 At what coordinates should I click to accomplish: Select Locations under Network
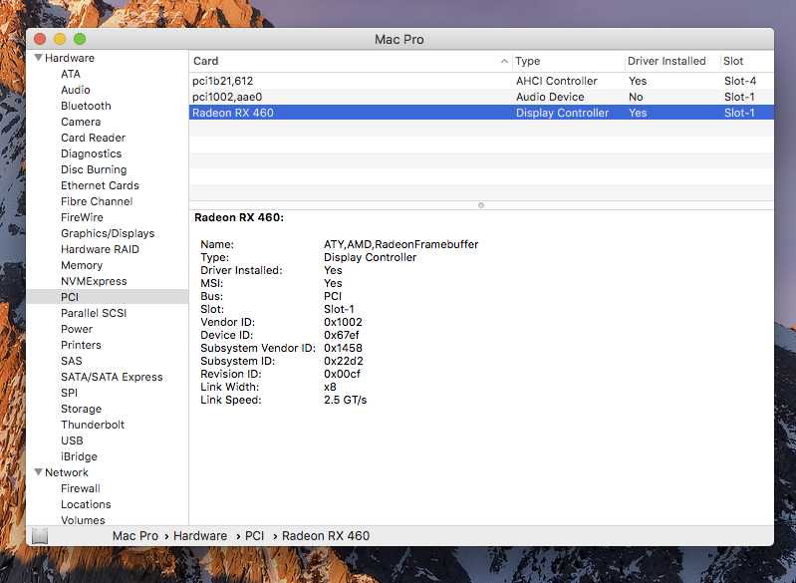pos(86,504)
